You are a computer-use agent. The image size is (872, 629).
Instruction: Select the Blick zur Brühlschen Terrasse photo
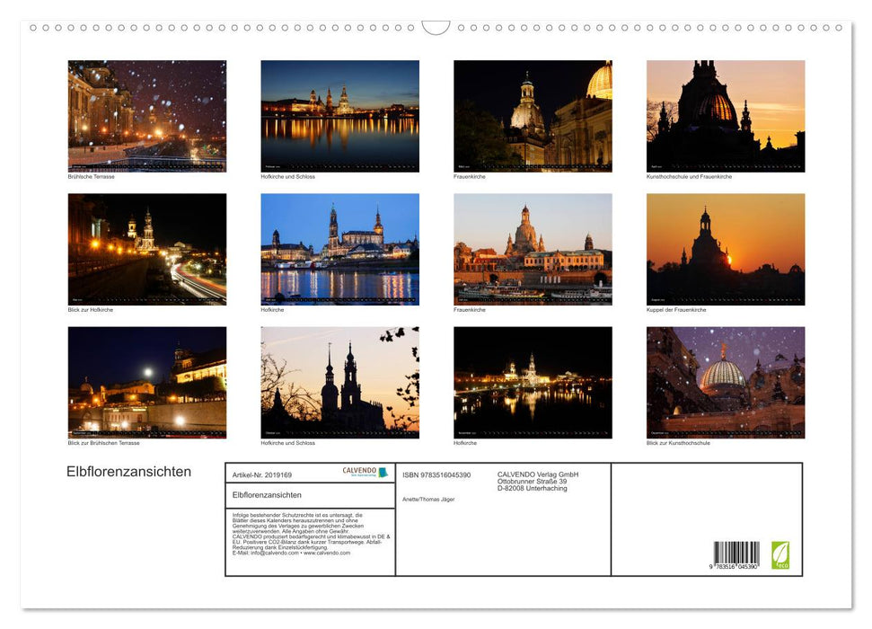146,382
